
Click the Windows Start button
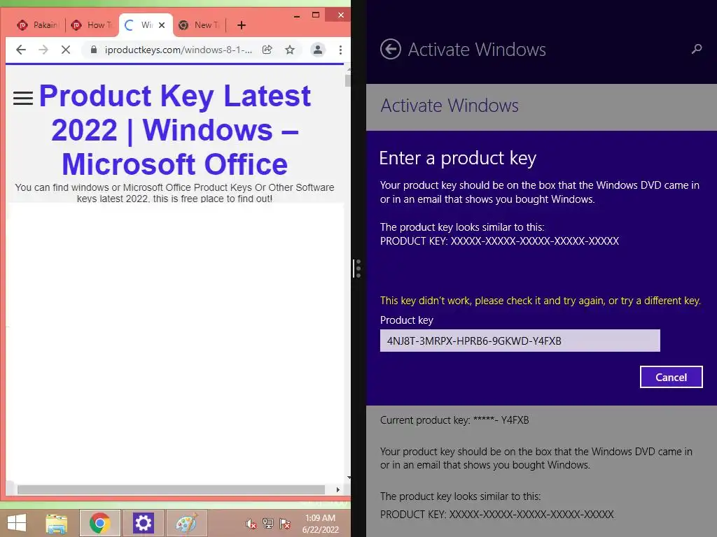17,523
